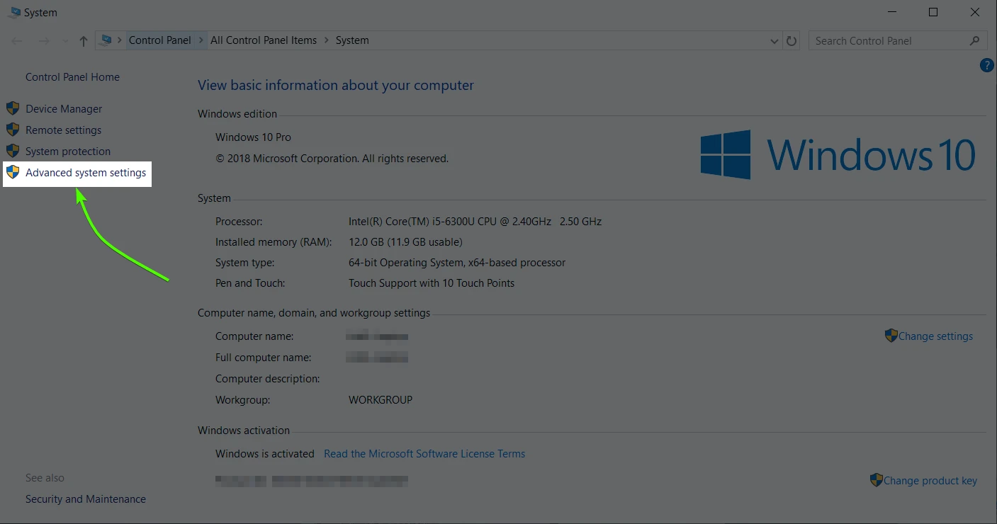Open Security and Maintenance link
The width and height of the screenshot is (997, 524).
[x=85, y=499]
